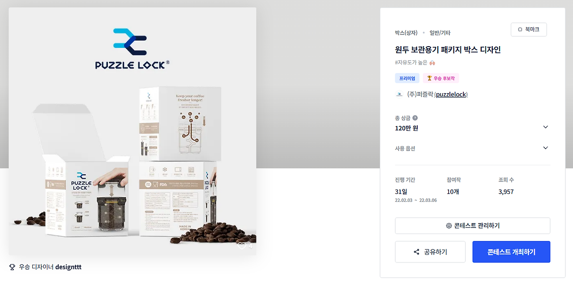
Task: Click the gear icon in 콘테스트 관리하기
Action: click(449, 226)
